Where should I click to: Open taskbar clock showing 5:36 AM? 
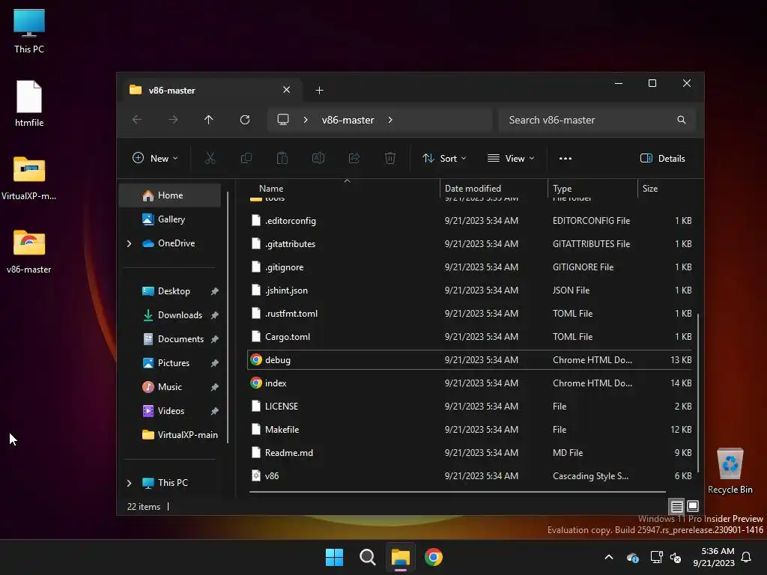point(714,557)
